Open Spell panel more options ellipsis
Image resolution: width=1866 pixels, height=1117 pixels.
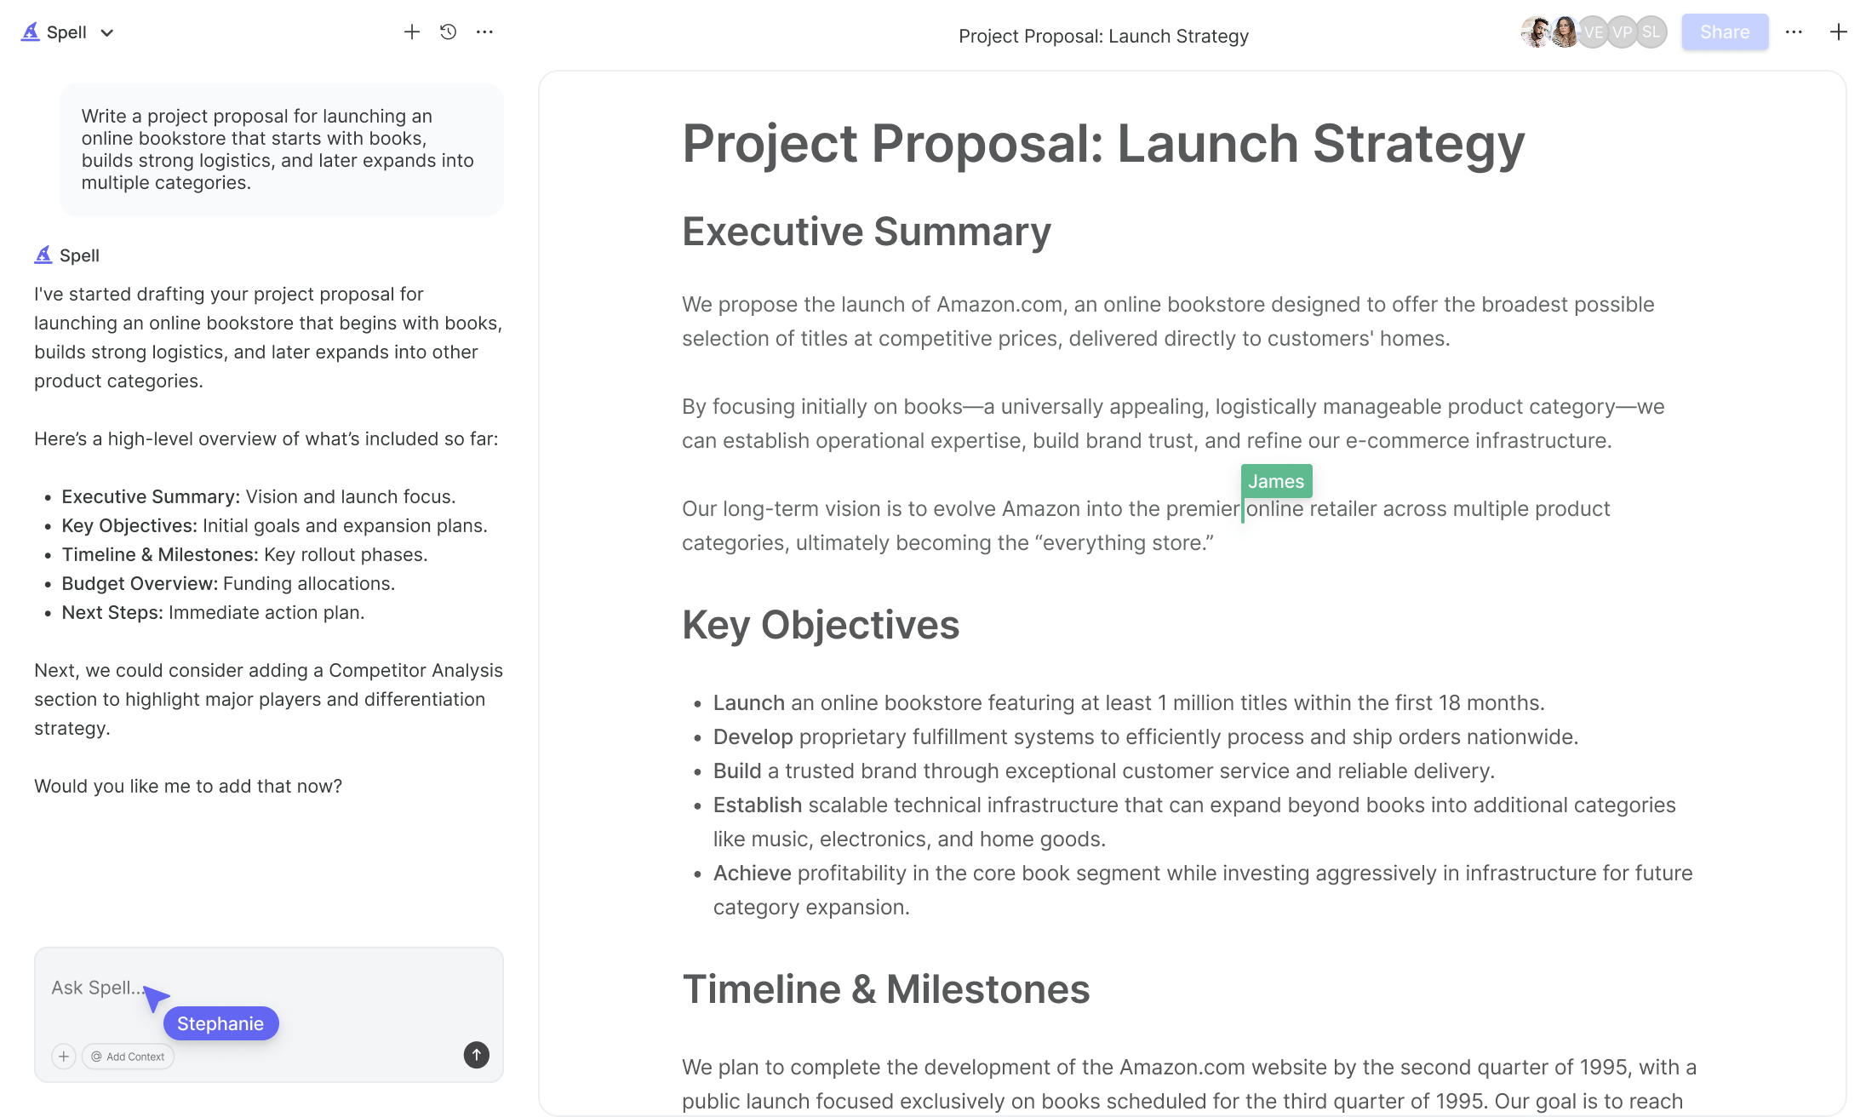(484, 32)
